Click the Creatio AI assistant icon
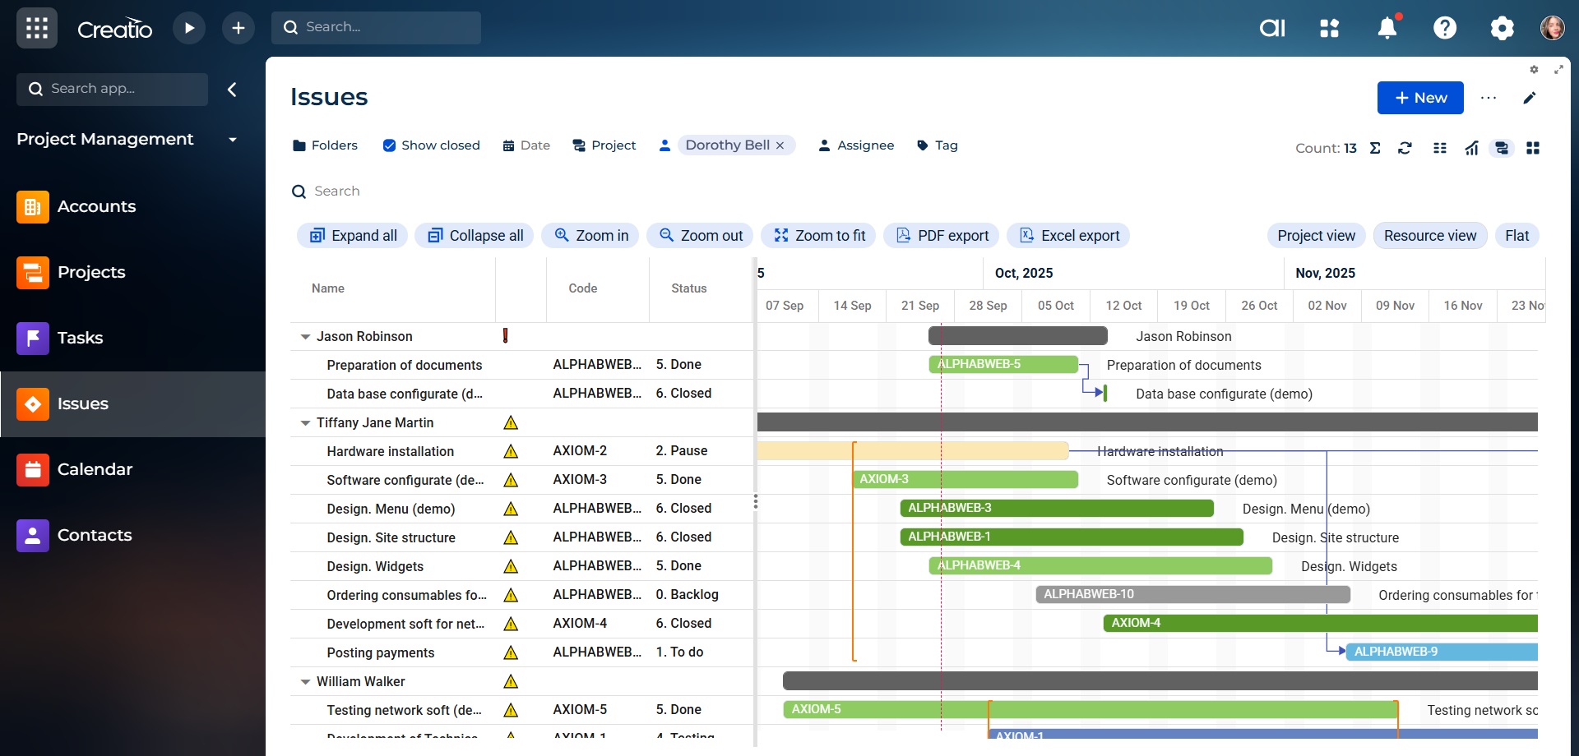 point(1272,28)
